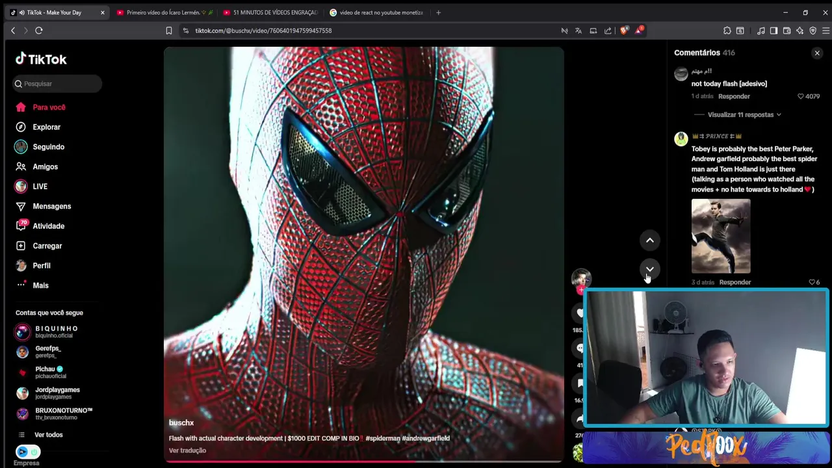832x468 pixels.
Task: Open the image attached to PRINCE comment
Action: 721,237
